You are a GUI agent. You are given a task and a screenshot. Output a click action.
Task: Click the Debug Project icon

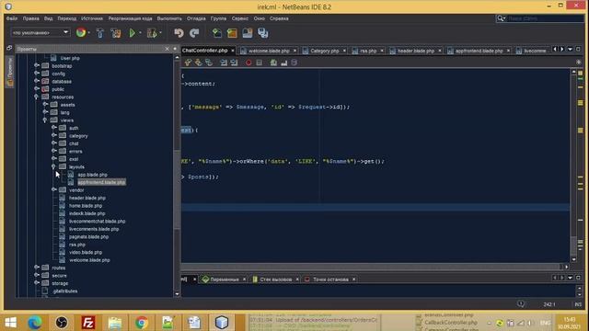click(152, 33)
